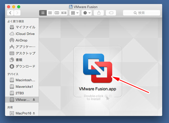Click the Share toolbar button

(99, 13)
